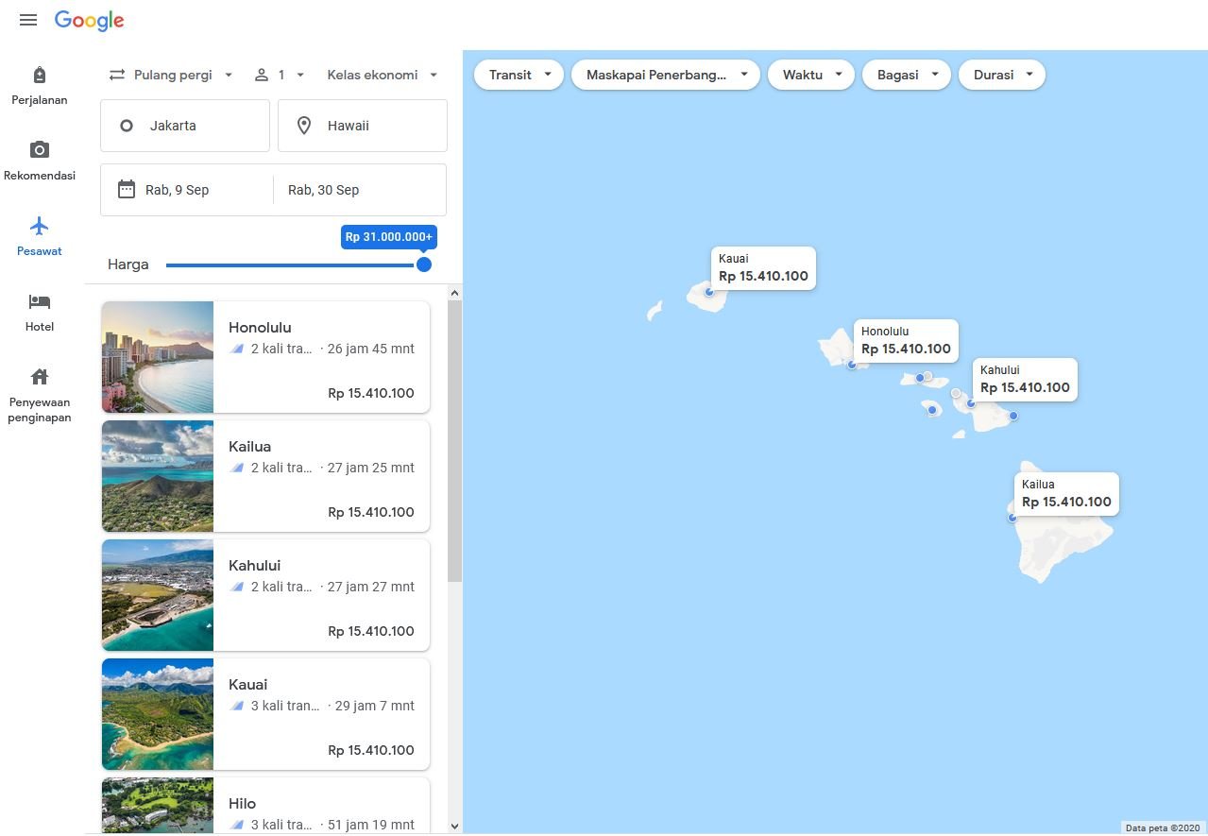Open the passenger count dropdown

(x=280, y=75)
